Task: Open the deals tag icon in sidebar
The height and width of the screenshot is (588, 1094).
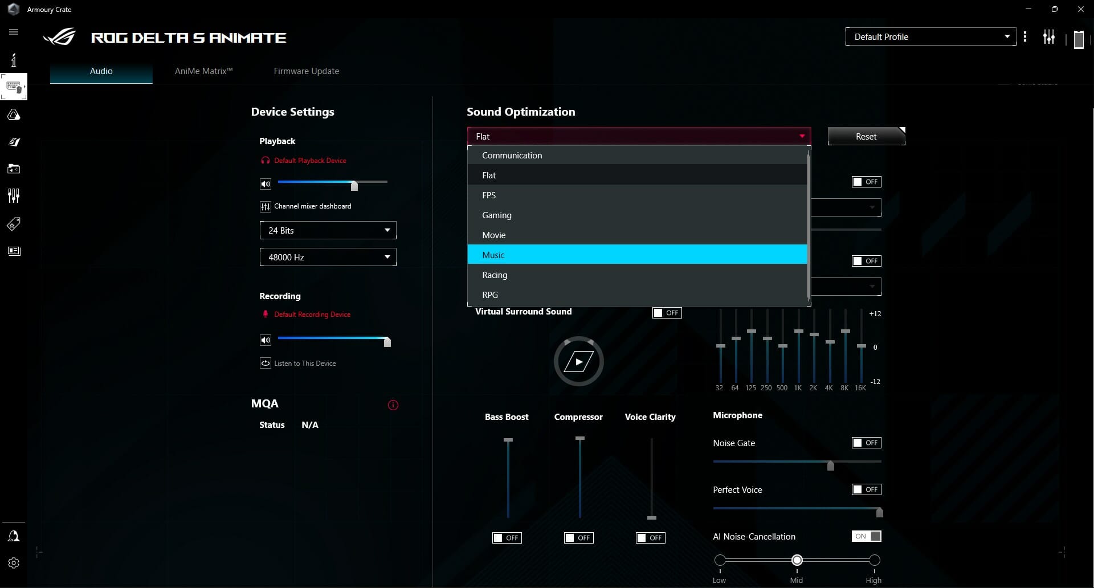Action: tap(14, 224)
